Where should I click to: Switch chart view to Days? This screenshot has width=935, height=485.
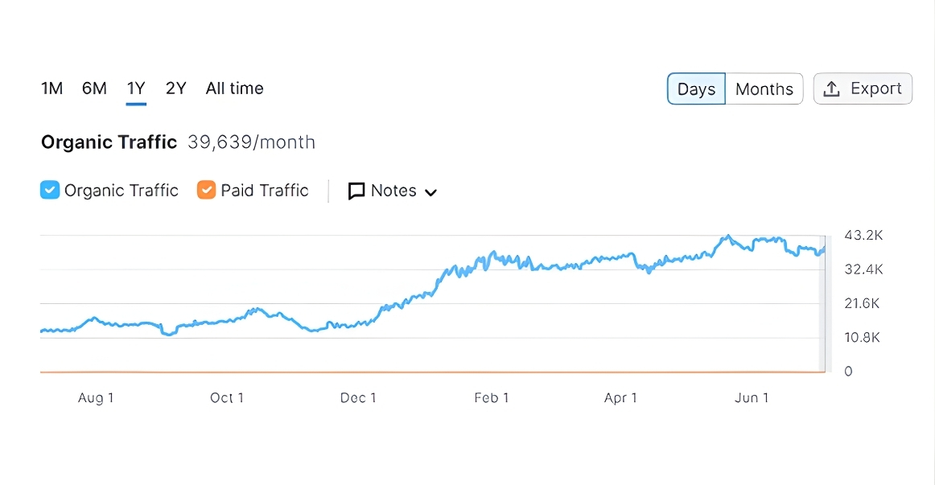point(696,89)
